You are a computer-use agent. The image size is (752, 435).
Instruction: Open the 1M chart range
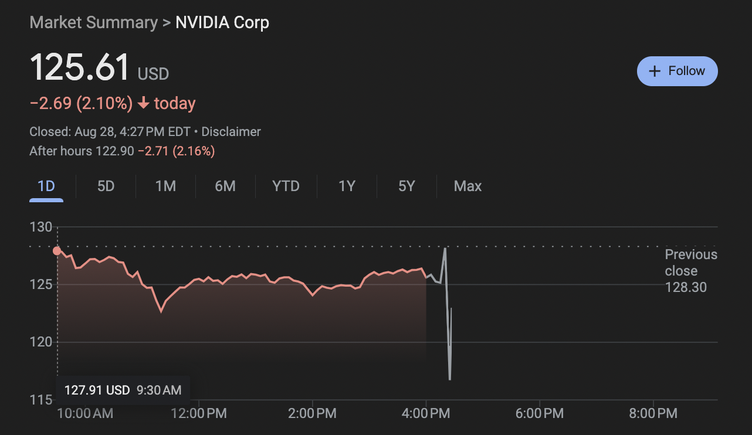tap(165, 186)
